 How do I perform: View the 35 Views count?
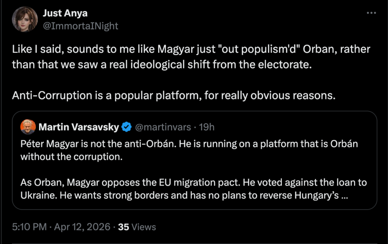tap(137, 227)
